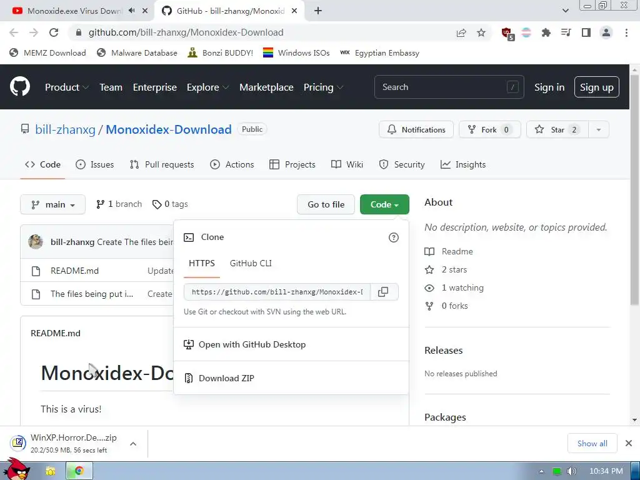Close the GitHub browser tab
Image resolution: width=640 pixels, height=480 pixels.
(294, 11)
